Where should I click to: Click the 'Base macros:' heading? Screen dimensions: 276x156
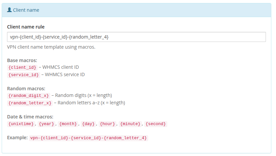point(22,60)
